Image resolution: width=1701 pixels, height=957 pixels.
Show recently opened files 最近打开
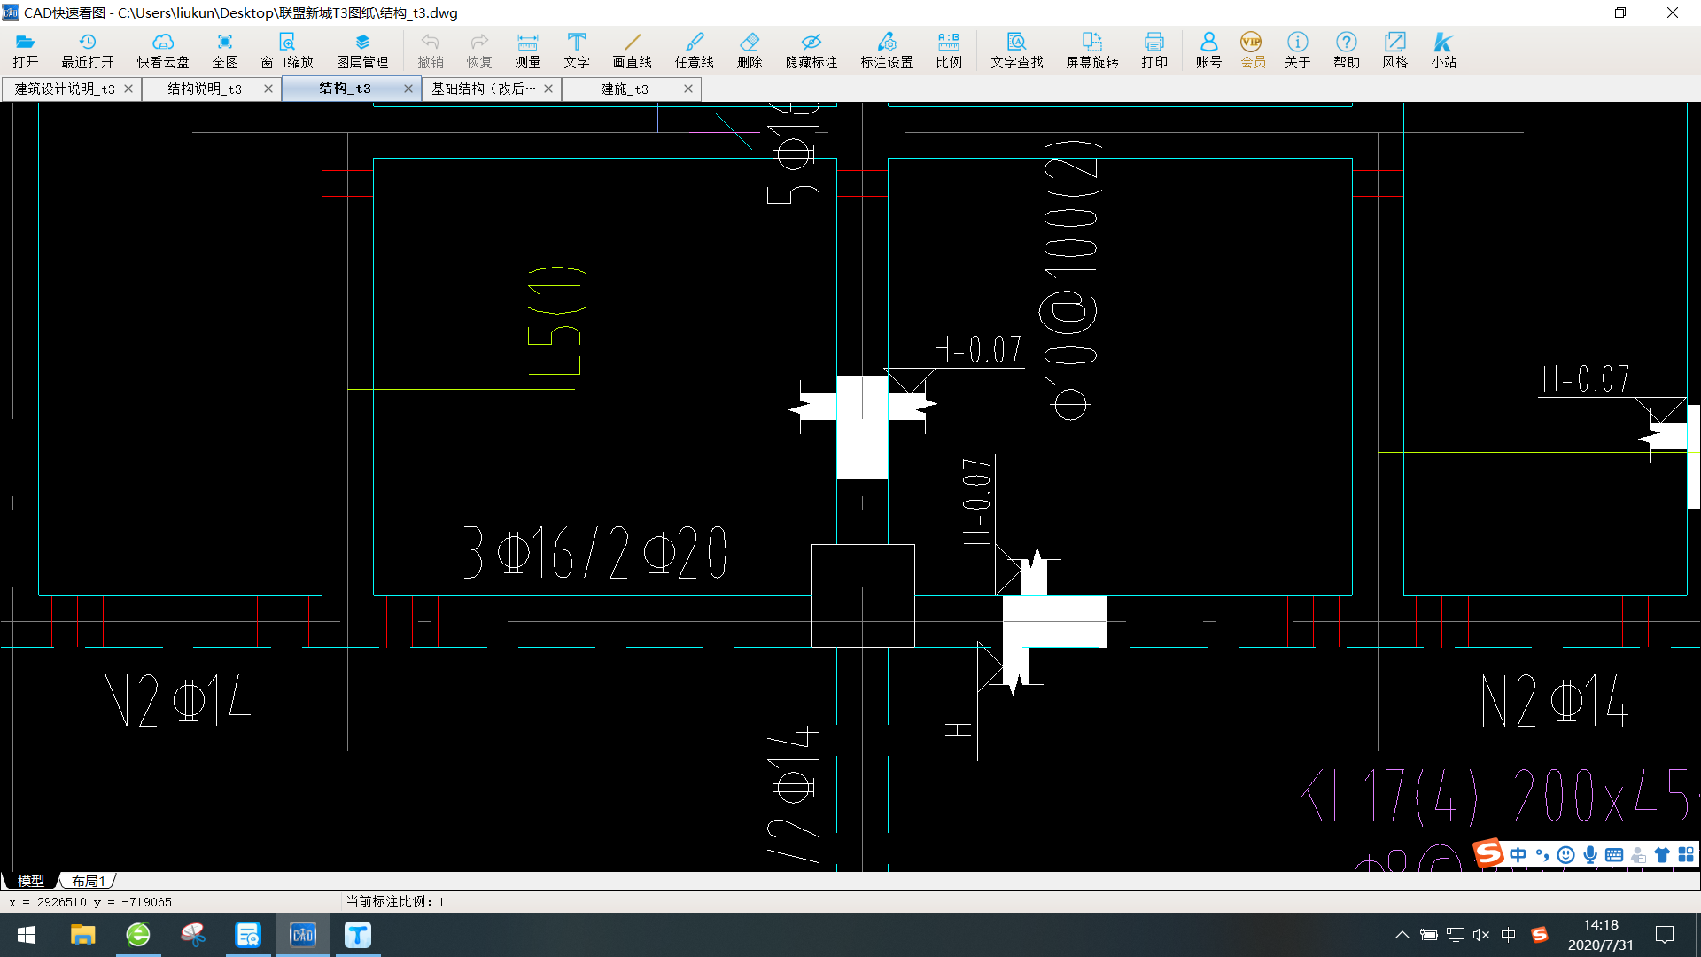(x=87, y=51)
